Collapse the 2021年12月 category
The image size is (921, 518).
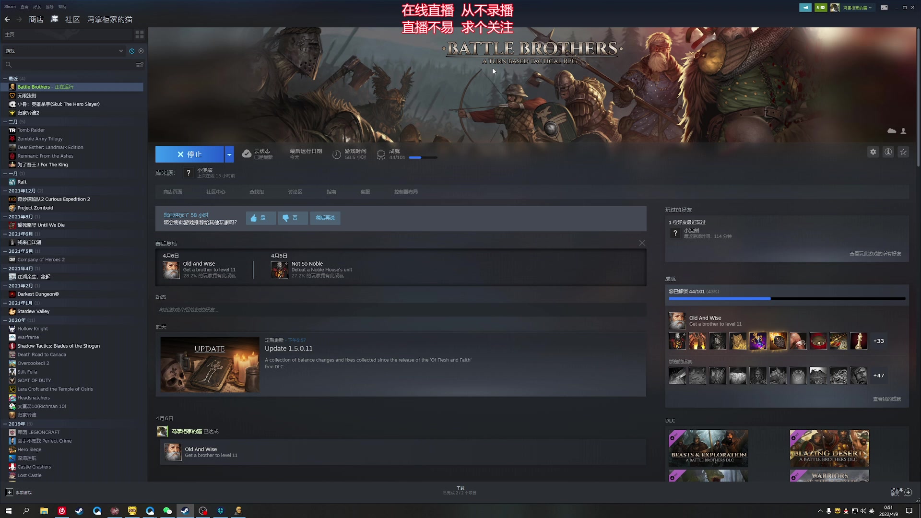coord(5,191)
